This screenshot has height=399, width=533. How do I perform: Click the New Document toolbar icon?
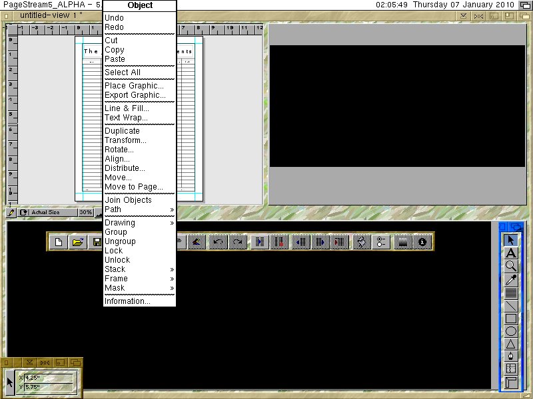(x=59, y=242)
